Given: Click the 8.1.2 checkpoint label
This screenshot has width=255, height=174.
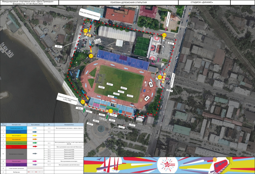Looking at the screenshot, I should [58, 46].
